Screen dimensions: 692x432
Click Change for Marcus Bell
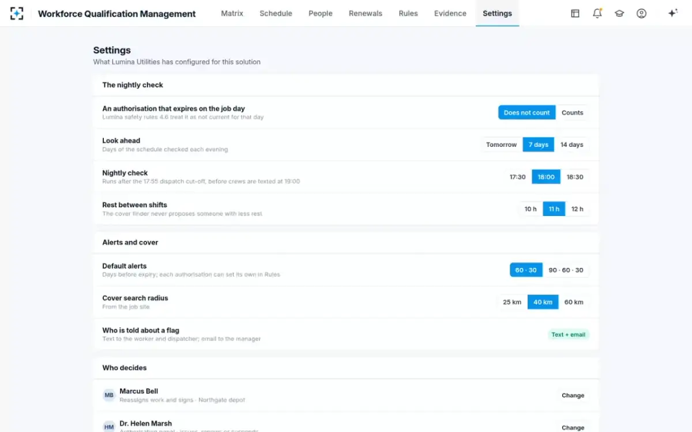573,396
